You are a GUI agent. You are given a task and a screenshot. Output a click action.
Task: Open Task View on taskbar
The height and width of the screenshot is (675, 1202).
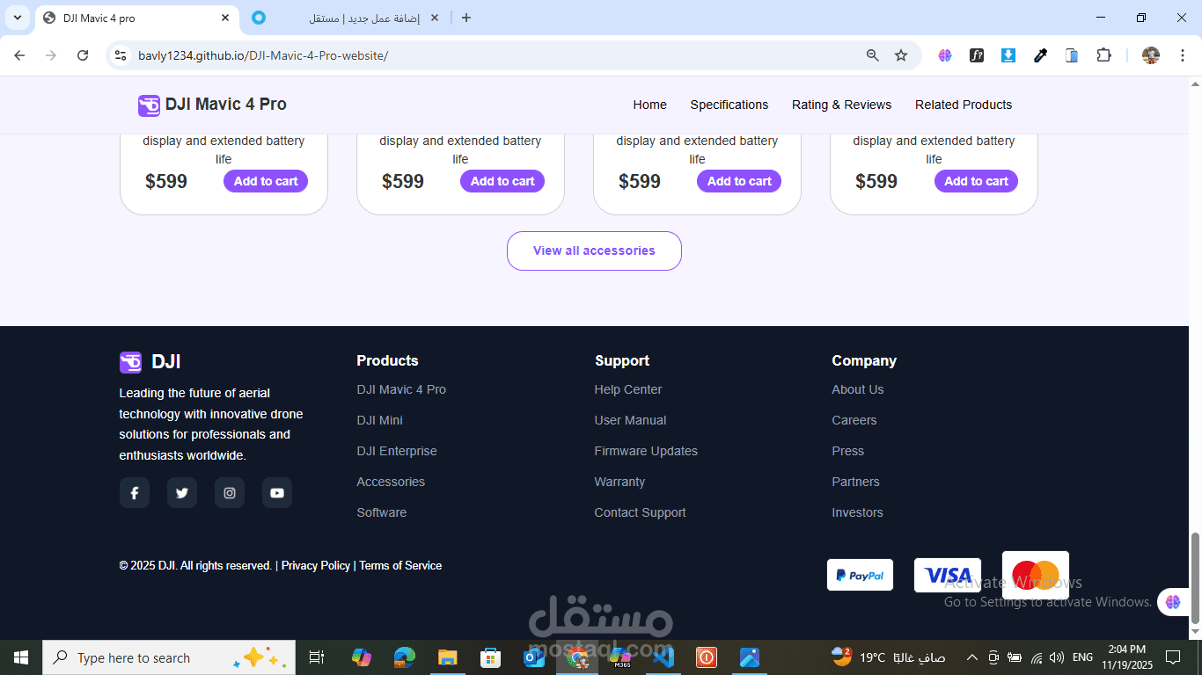click(x=317, y=657)
